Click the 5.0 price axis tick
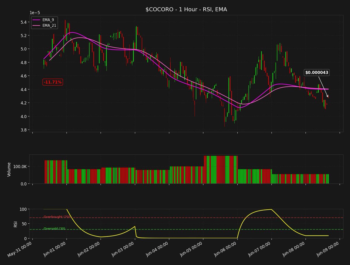Viewport: 350px width, 265px height. [x=24, y=49]
